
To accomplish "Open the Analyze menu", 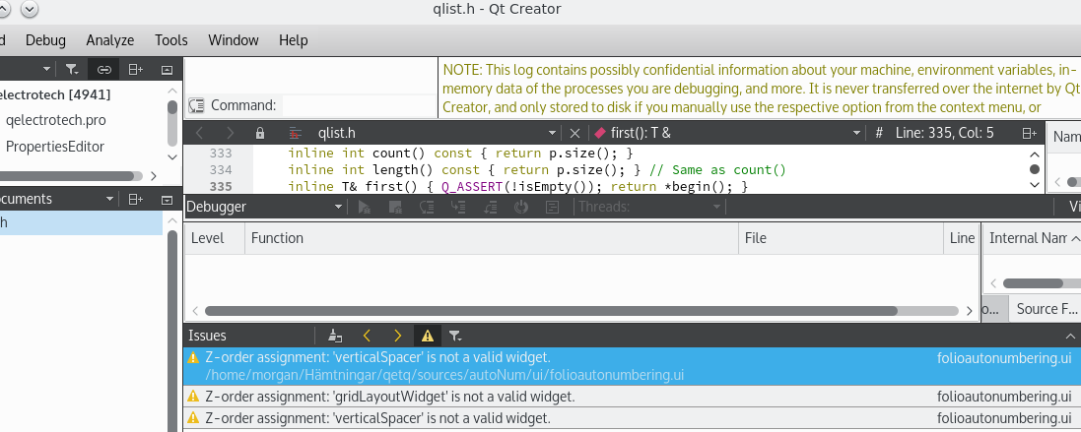I will tap(110, 40).
